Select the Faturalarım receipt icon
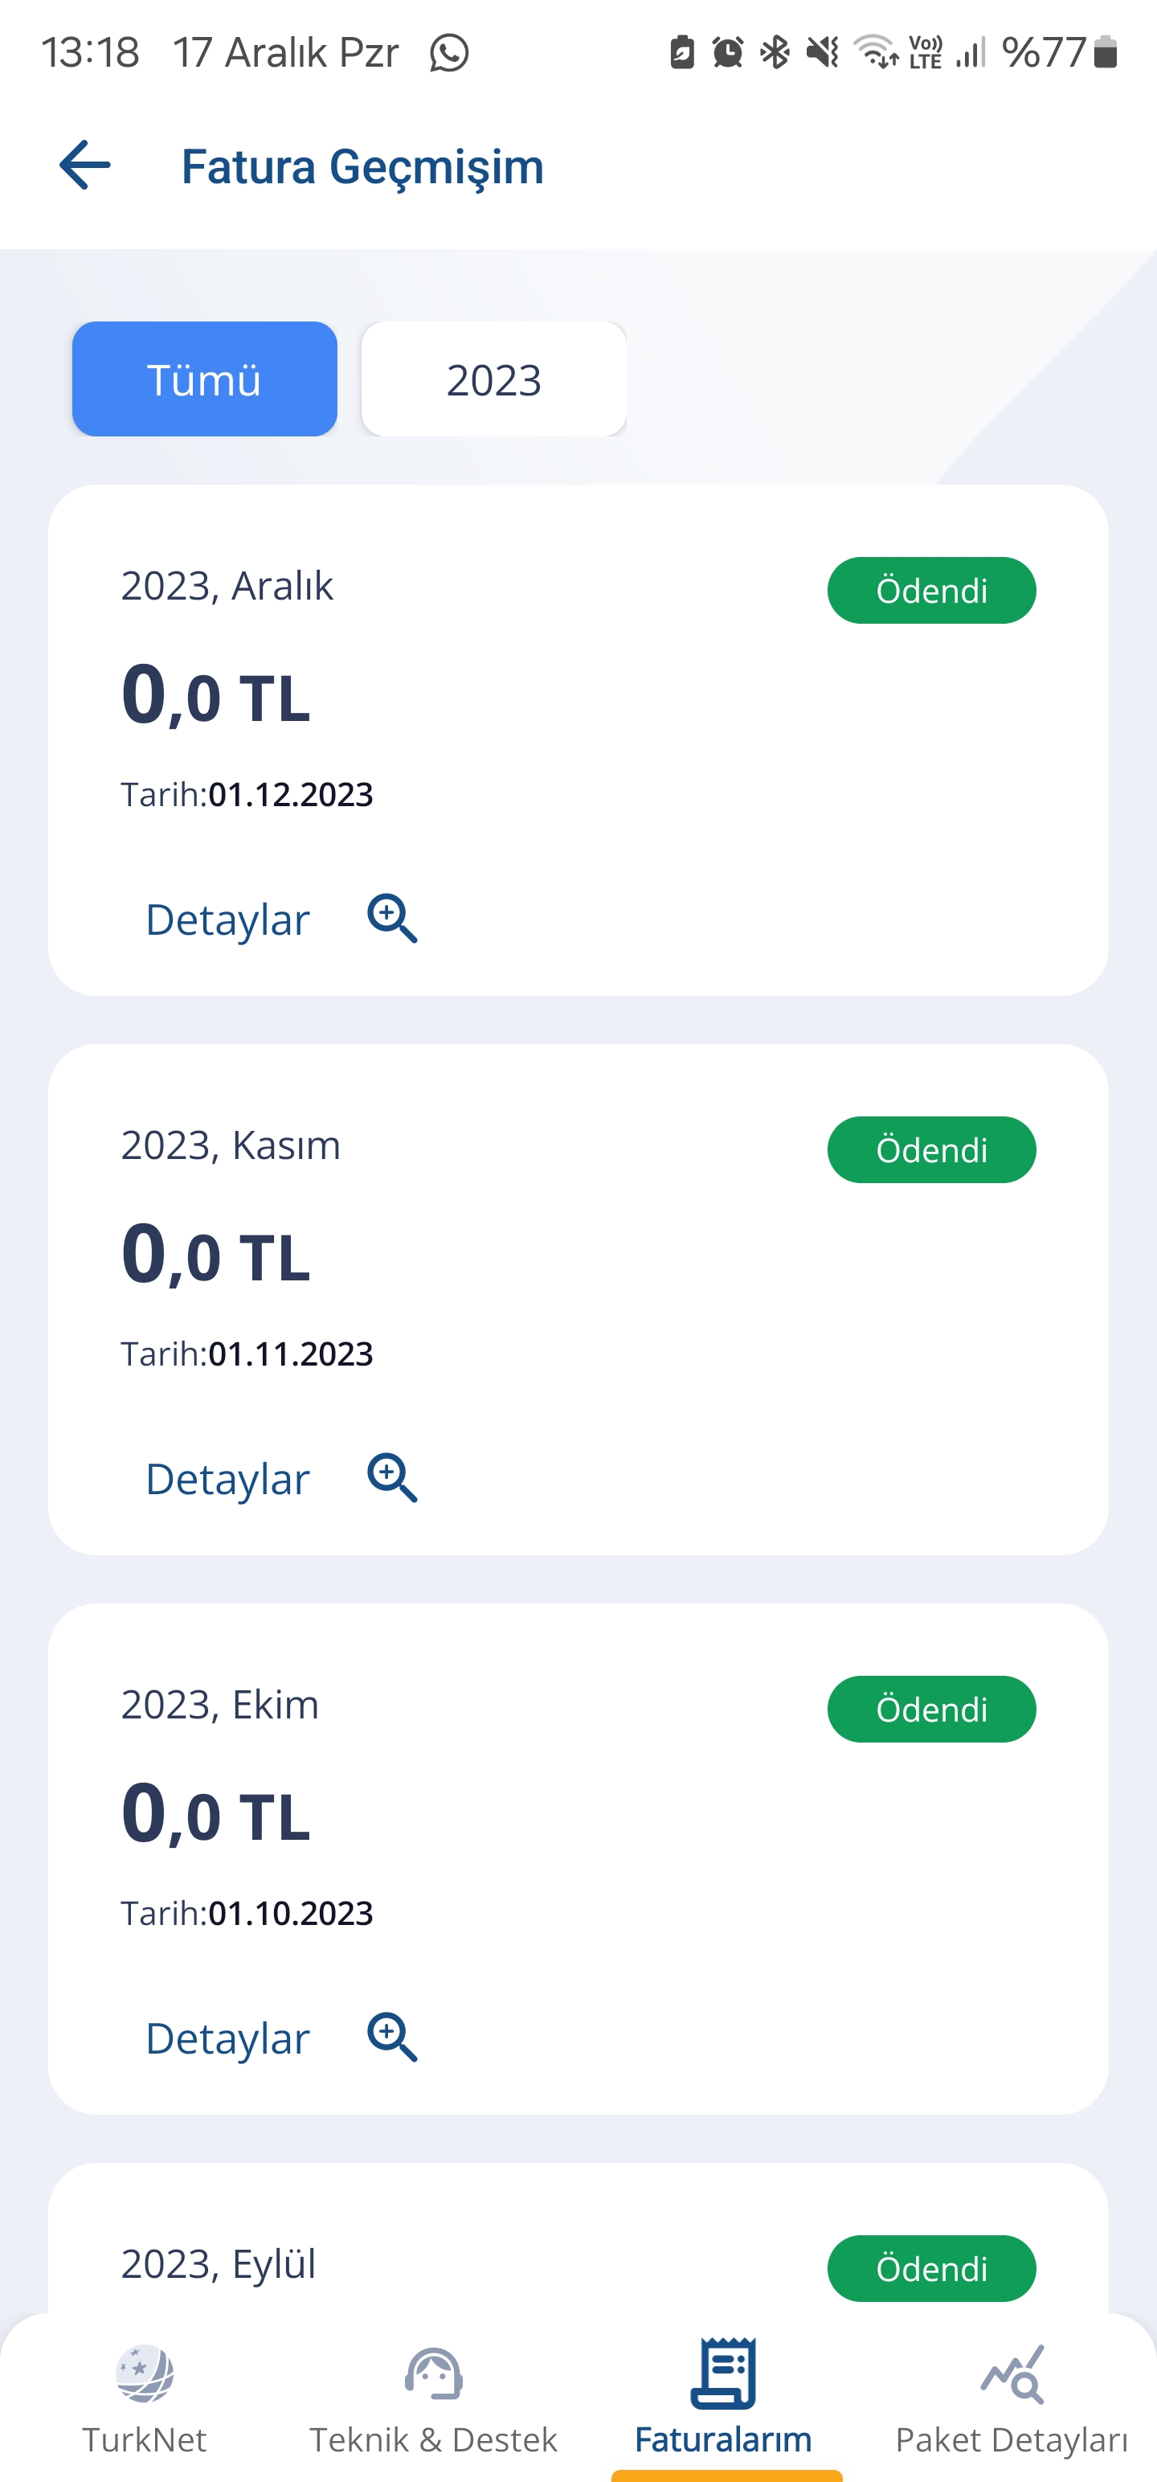 [x=722, y=2372]
